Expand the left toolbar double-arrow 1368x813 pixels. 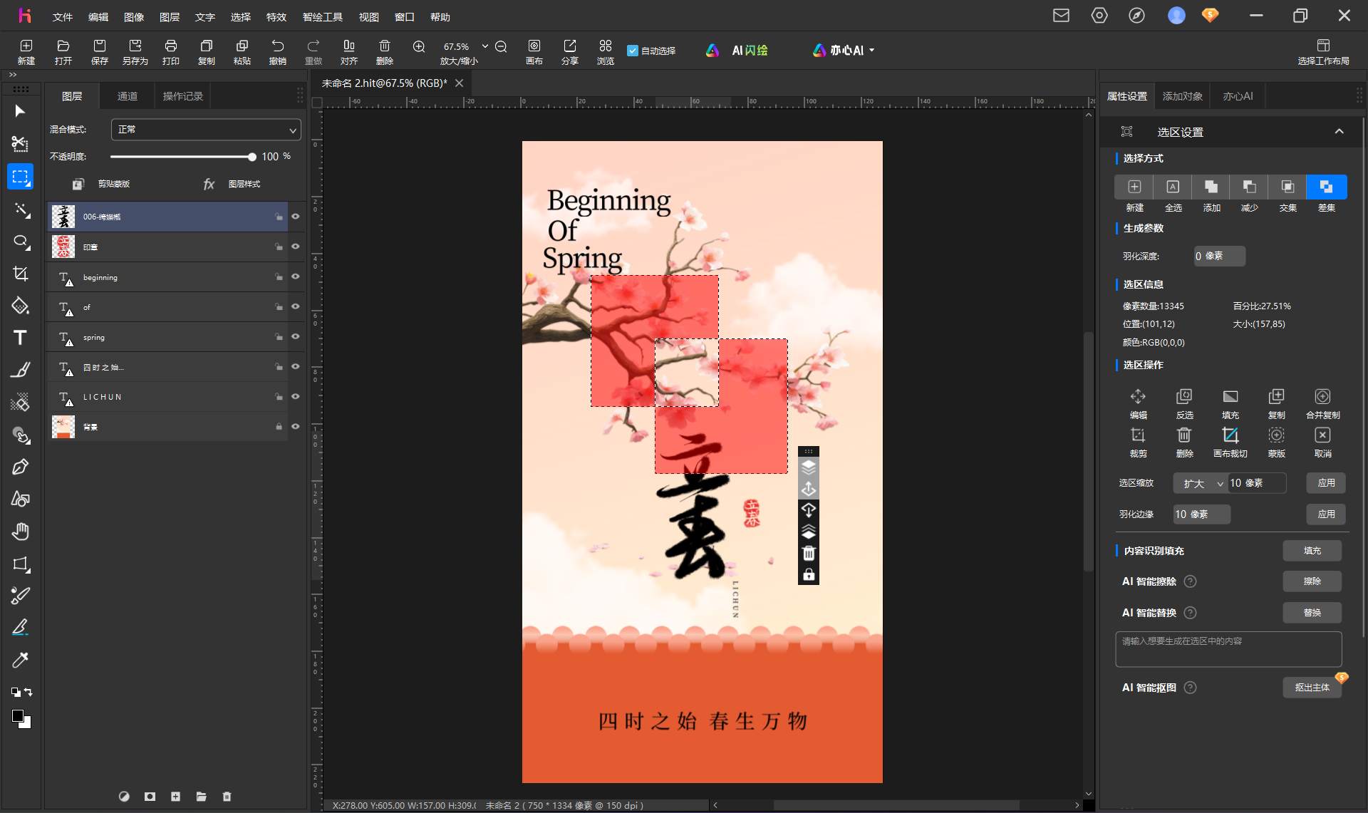(x=13, y=75)
